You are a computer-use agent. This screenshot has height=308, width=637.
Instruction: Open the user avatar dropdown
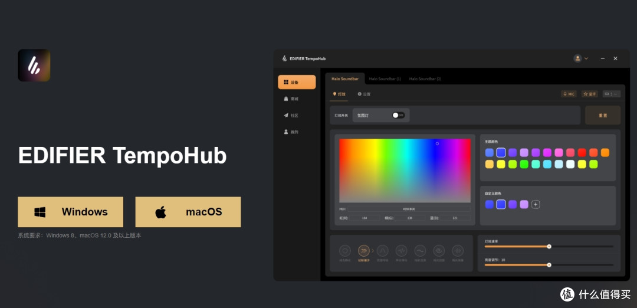580,58
